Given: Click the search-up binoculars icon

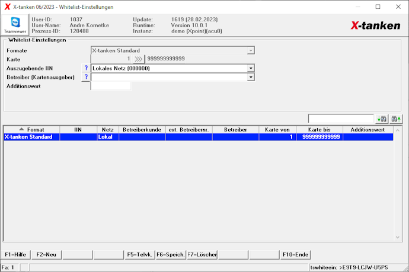Looking at the screenshot, I should [x=396, y=119].
